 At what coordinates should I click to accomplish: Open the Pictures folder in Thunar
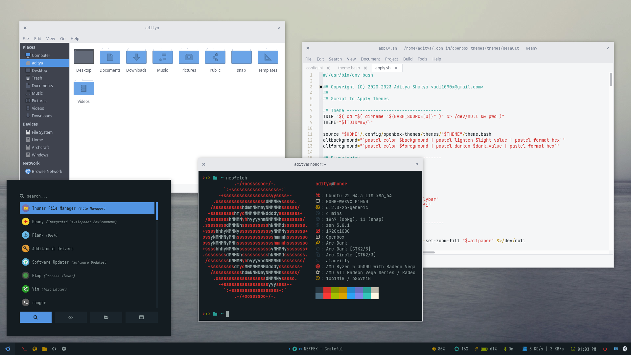pyautogui.click(x=189, y=57)
